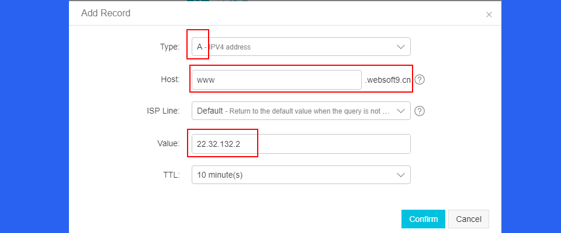The width and height of the screenshot is (561, 233).
Task: Focus the Host field containing www
Action: point(276,80)
